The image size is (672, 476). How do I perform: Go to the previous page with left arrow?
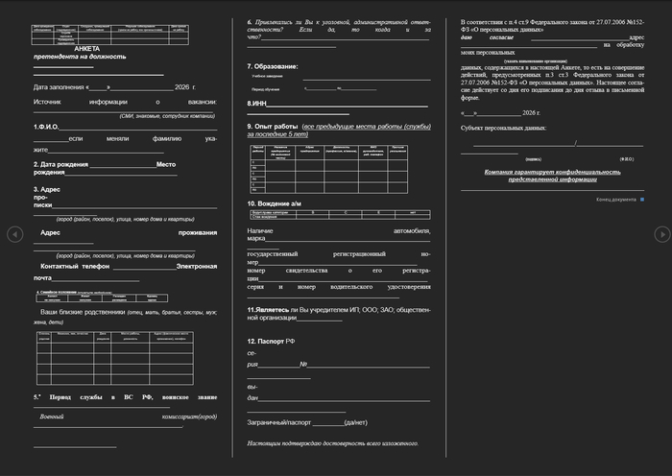coord(15,234)
